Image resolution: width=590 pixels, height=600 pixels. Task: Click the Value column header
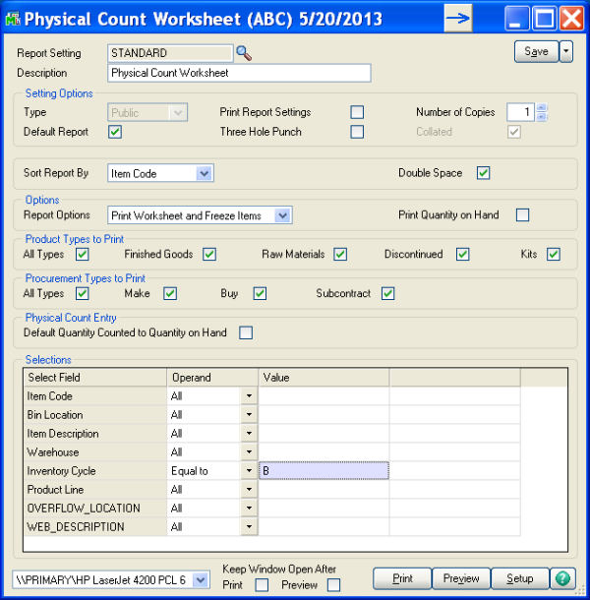pos(324,378)
